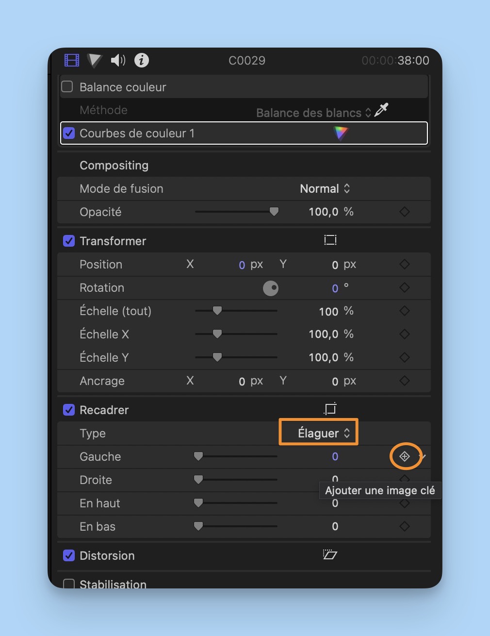Open the Color inspector tab

click(x=95, y=61)
